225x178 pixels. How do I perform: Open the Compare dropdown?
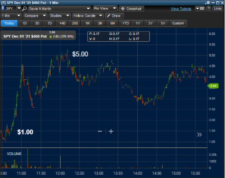pyautogui.click(x=35, y=16)
